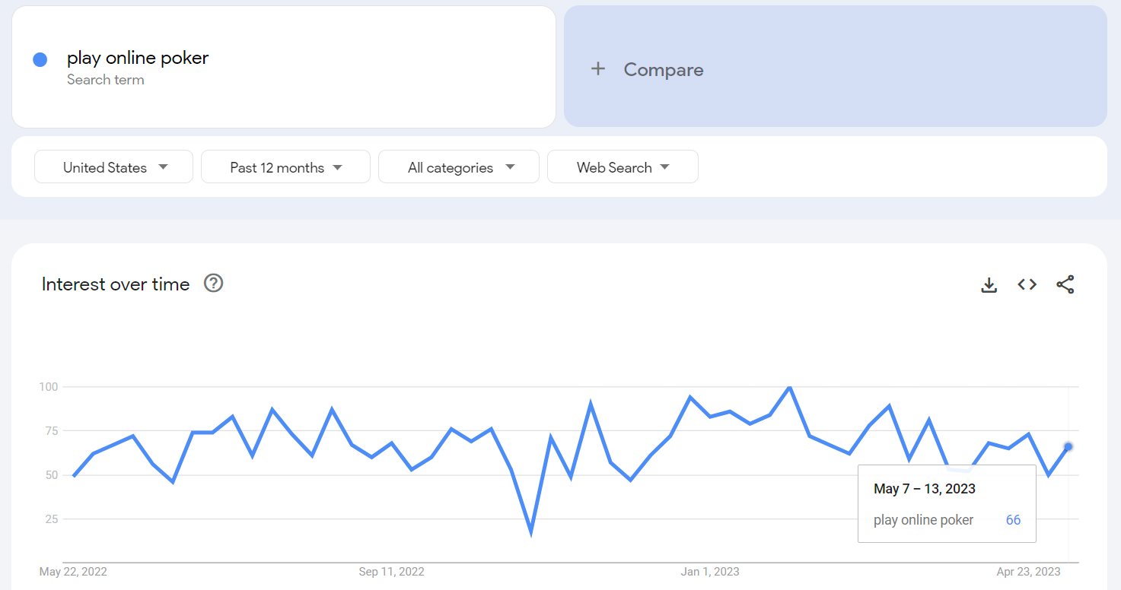Add a comparison term via Compare
Image resolution: width=1121 pixels, height=590 pixels.
(836, 66)
